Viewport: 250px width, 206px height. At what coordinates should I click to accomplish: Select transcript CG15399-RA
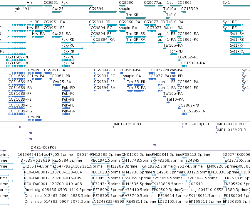193,63
